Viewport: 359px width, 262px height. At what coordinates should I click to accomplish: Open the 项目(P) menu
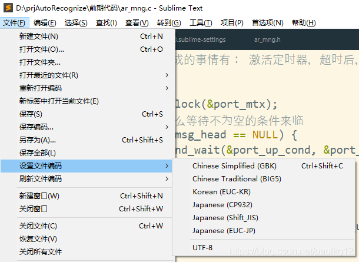click(x=232, y=23)
